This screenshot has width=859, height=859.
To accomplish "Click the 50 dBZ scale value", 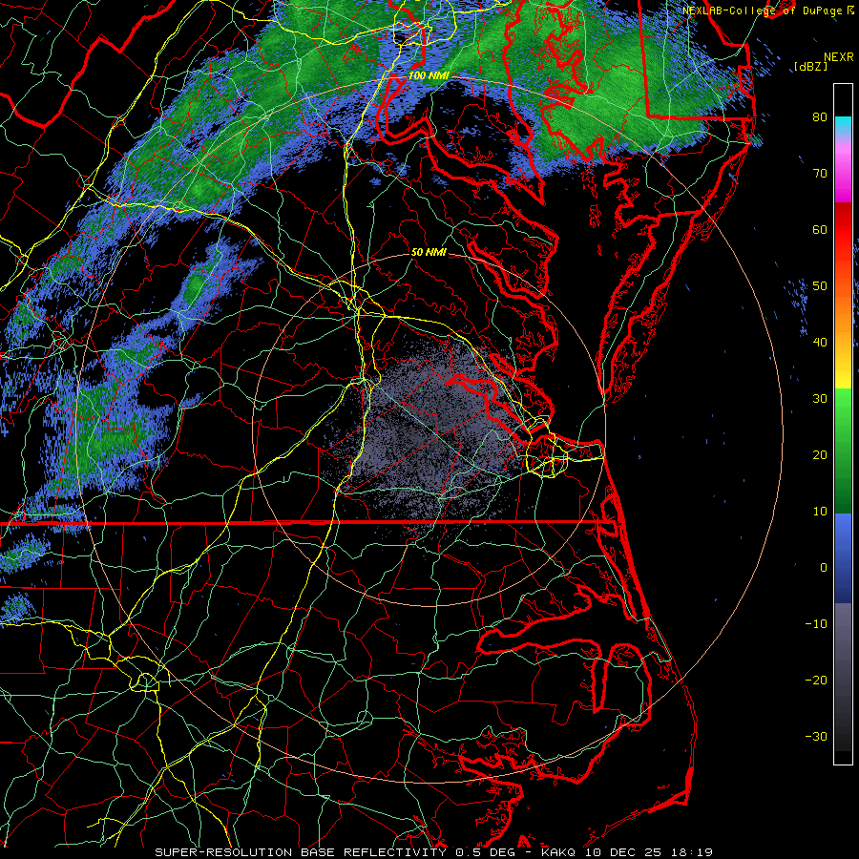I will pyautogui.click(x=820, y=286).
